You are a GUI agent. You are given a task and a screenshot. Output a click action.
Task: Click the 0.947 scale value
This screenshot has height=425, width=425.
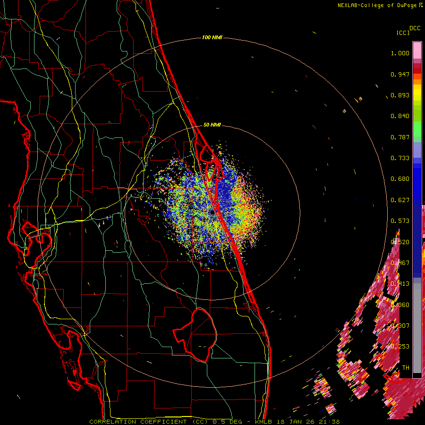[x=400, y=74]
